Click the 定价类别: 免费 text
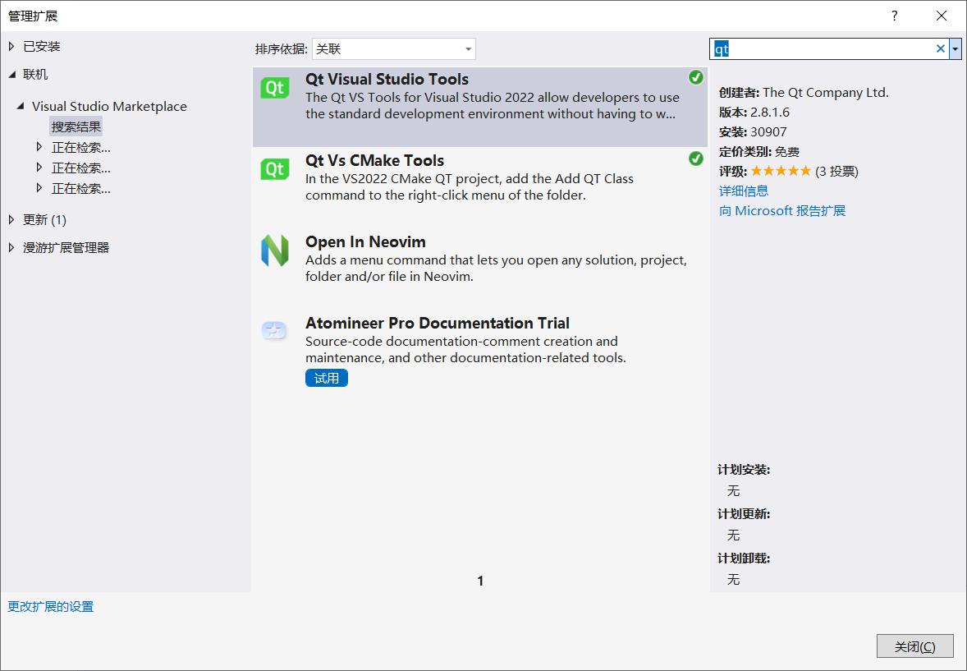The width and height of the screenshot is (967, 671). (x=759, y=152)
